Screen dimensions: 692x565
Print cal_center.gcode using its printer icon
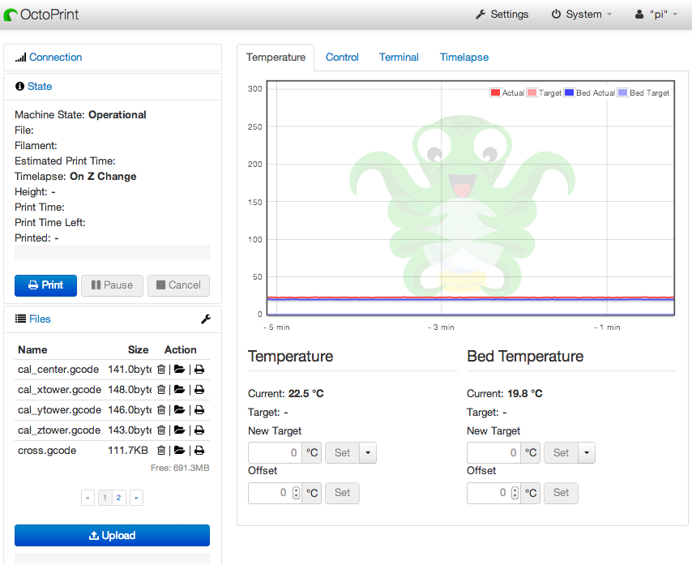199,370
